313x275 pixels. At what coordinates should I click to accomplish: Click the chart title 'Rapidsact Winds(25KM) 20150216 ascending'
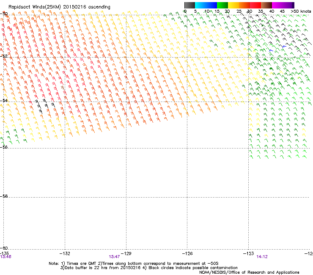pyautogui.click(x=59, y=7)
